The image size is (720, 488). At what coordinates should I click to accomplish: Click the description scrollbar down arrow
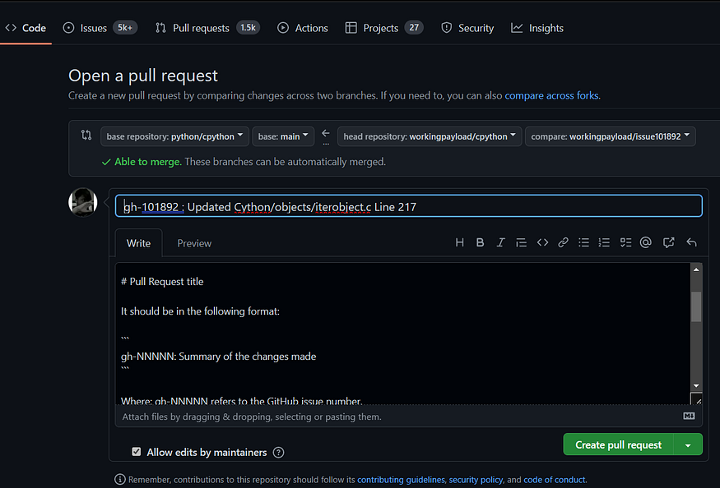point(696,386)
